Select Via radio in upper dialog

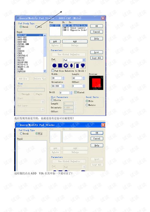point(36,27)
